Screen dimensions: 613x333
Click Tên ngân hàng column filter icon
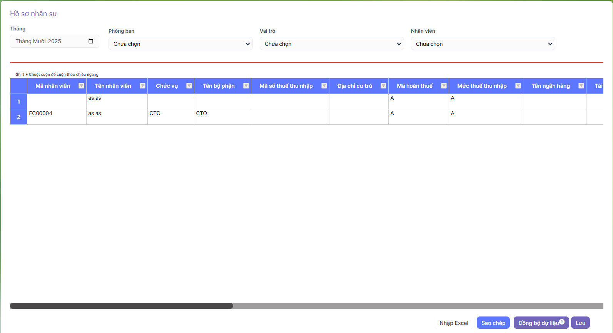tap(581, 86)
